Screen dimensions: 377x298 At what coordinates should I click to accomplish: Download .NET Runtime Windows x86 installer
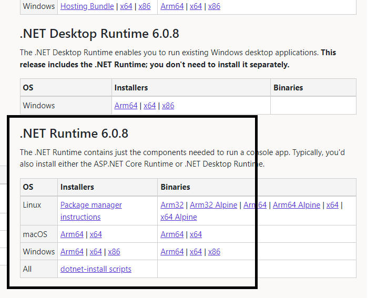pos(114,252)
